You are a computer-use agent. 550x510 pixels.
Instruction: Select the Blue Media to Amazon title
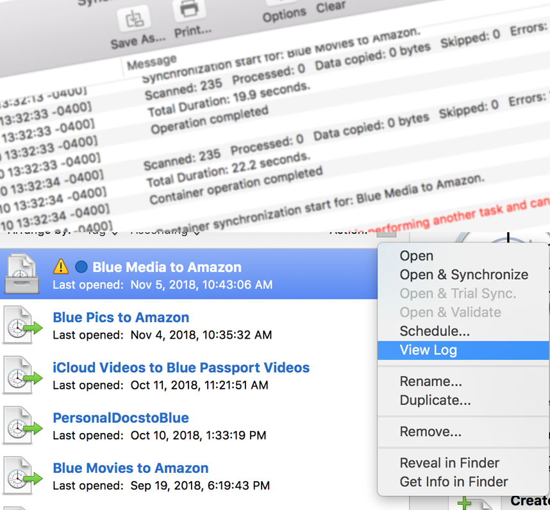click(167, 267)
